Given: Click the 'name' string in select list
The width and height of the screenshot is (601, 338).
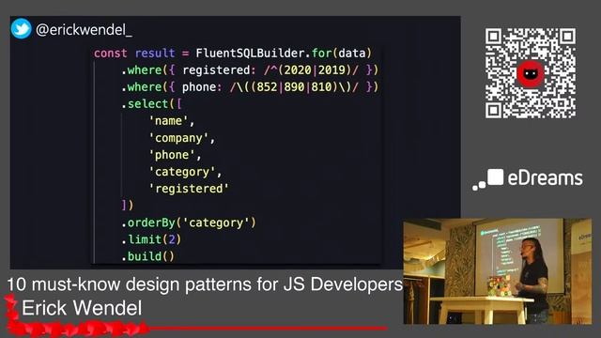Looking at the screenshot, I should [x=169, y=121].
